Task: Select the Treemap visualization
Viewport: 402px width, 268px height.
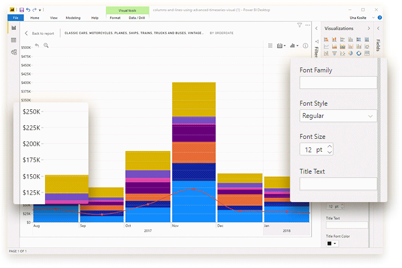Action: pyautogui.click(x=367, y=53)
